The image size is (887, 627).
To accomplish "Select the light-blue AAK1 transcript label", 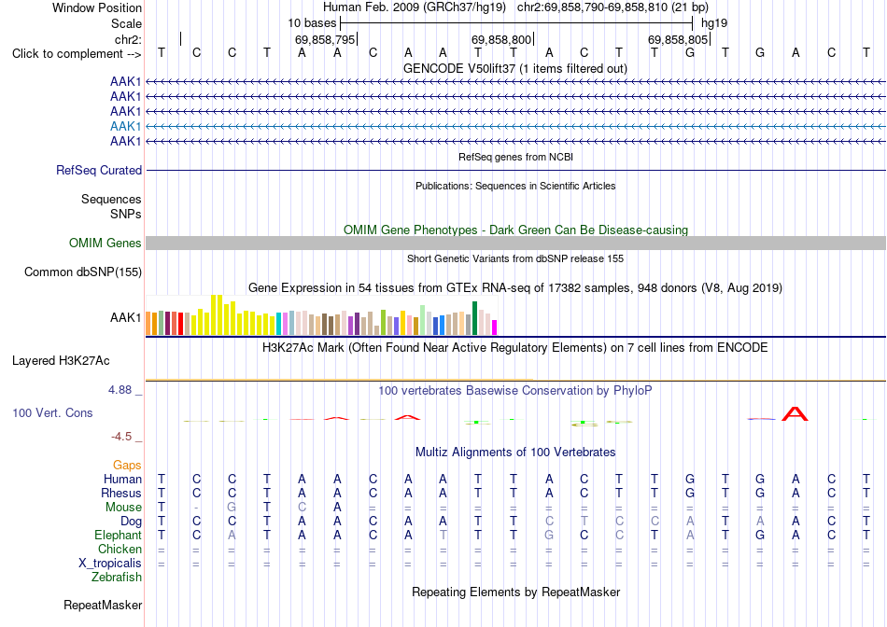I will [x=126, y=126].
